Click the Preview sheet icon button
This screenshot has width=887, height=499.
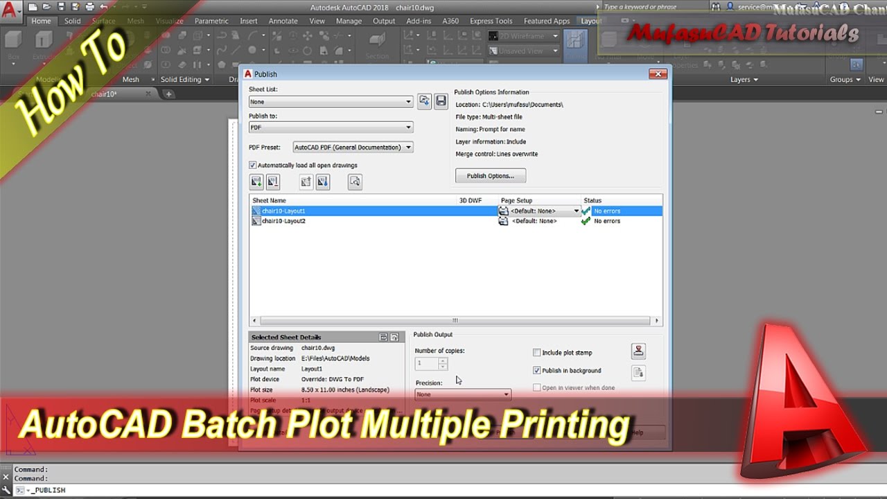[355, 182]
